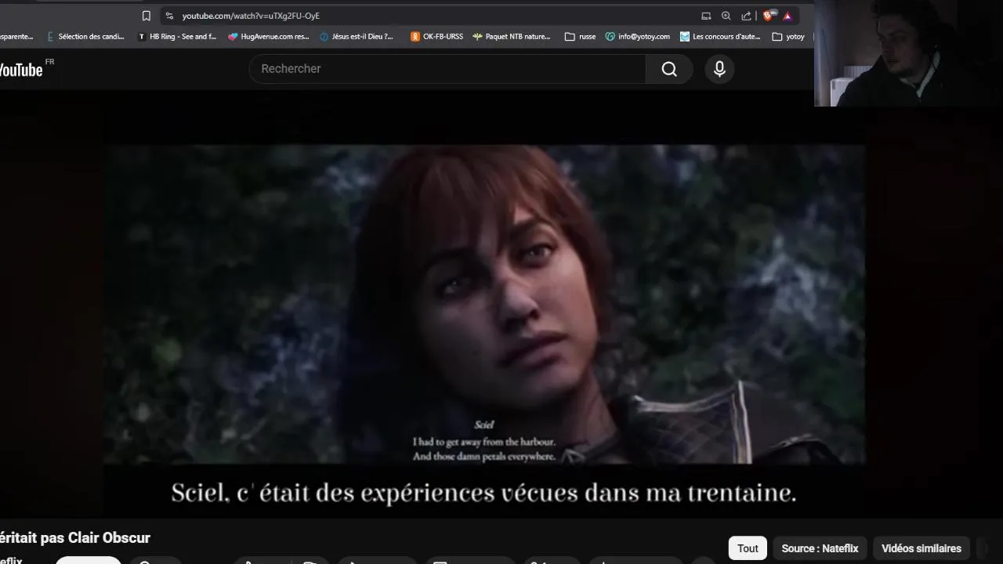Viewport: 1003px width, 564px height.
Task: Expand the 'yotoy' bookmarks folder
Action: tap(788, 36)
